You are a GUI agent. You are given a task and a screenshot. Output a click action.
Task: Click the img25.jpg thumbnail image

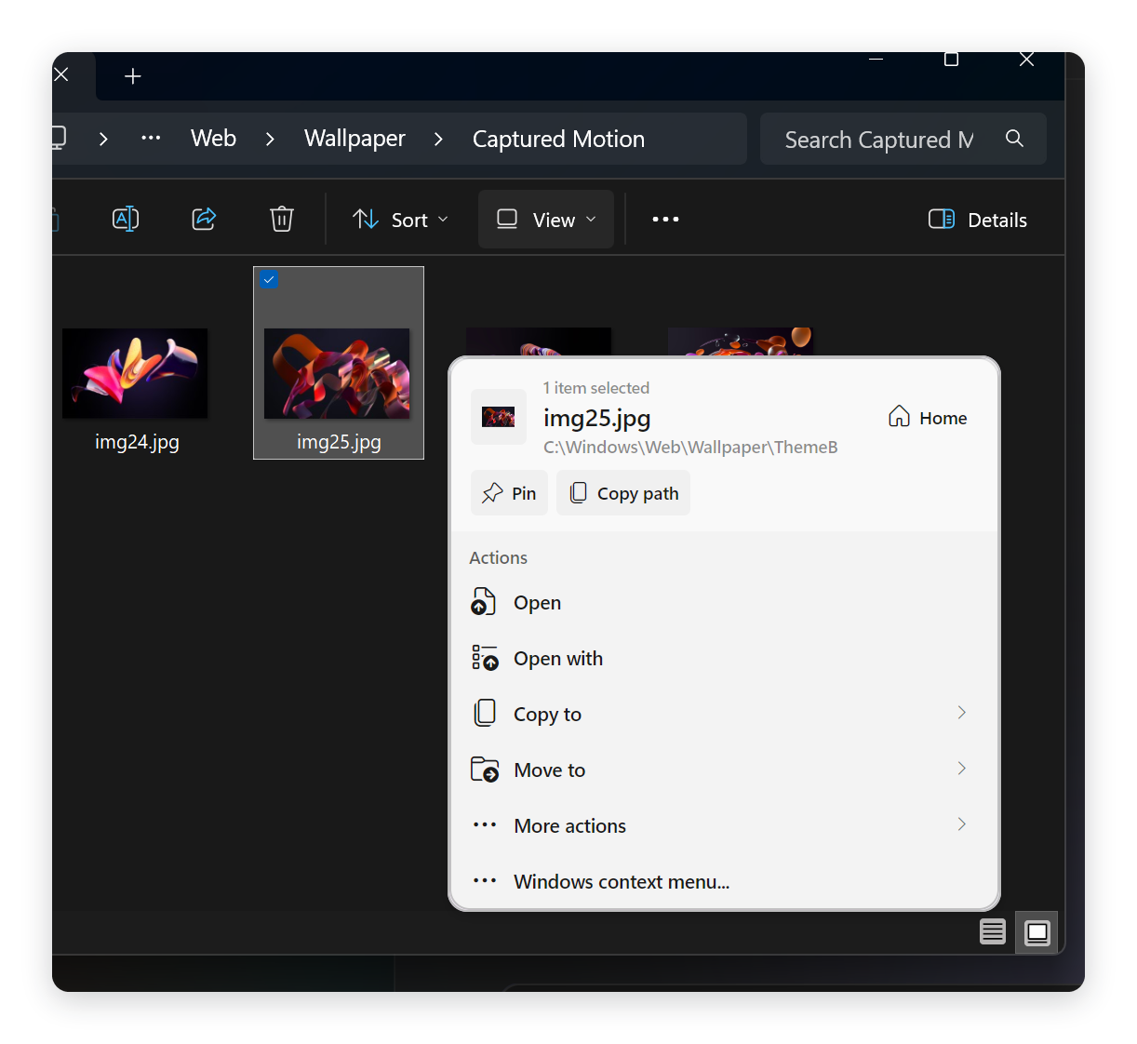click(x=337, y=373)
